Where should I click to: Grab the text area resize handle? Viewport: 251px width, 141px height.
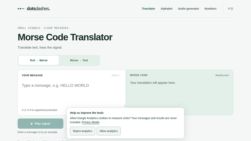[x=124, y=106]
